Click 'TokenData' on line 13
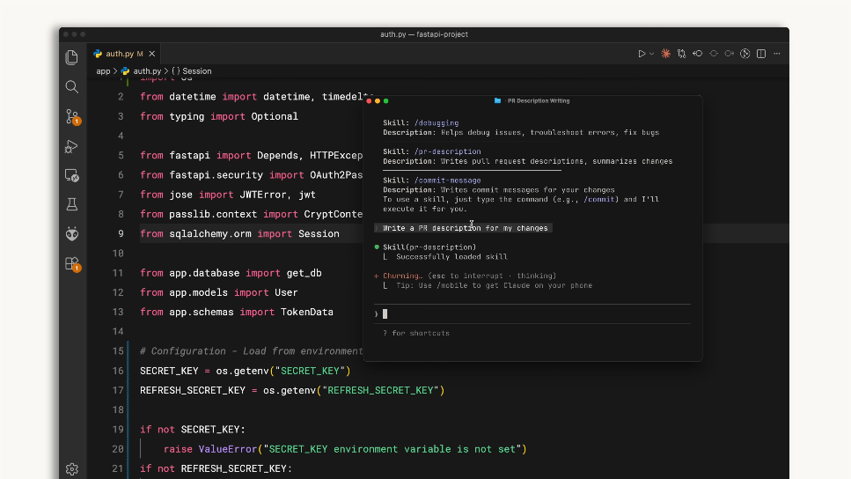 pyautogui.click(x=306, y=313)
